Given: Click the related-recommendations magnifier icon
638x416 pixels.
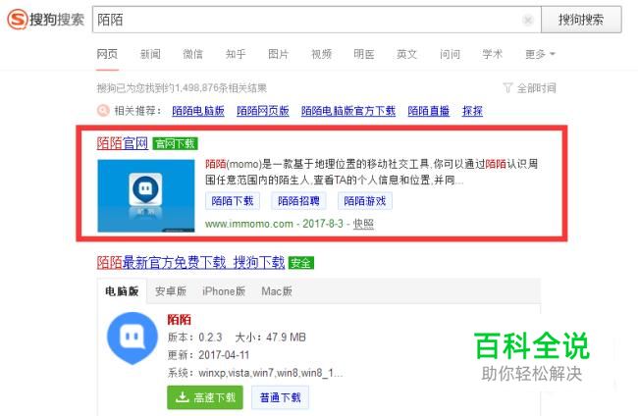Looking at the screenshot, I should pos(103,110).
